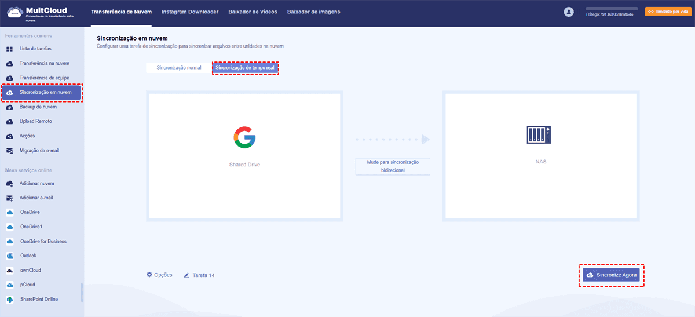Click the pCloud service icon
This screenshot has width=695, height=317.
click(9, 285)
